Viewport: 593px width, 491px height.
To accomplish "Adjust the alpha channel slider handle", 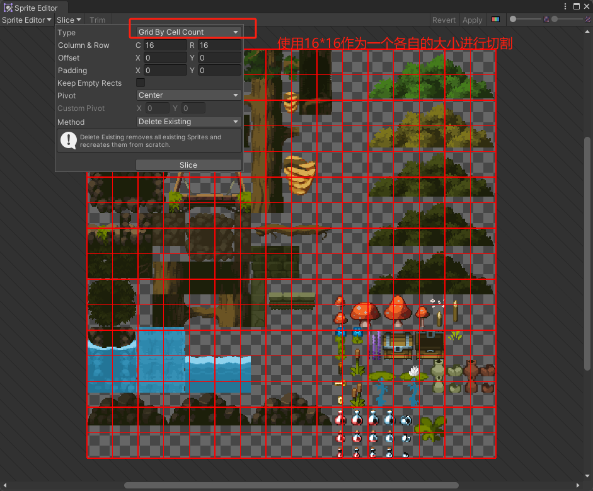I will pos(513,19).
